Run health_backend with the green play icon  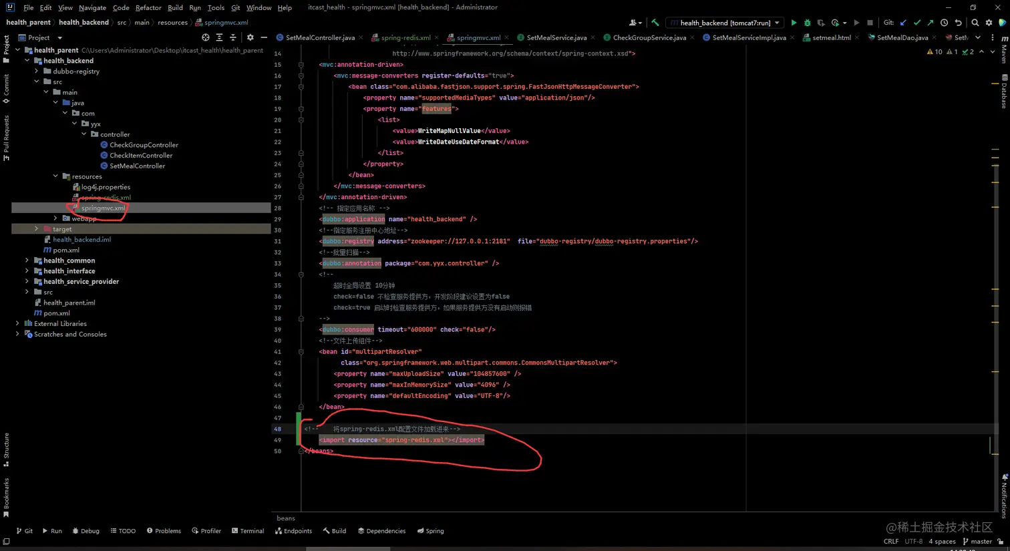pyautogui.click(x=794, y=23)
